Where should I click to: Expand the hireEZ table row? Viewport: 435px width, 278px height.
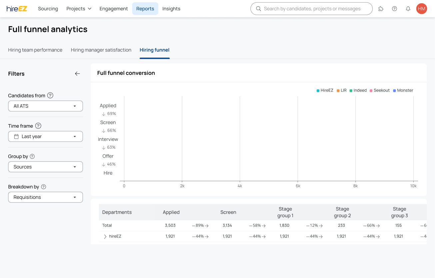[x=105, y=236]
